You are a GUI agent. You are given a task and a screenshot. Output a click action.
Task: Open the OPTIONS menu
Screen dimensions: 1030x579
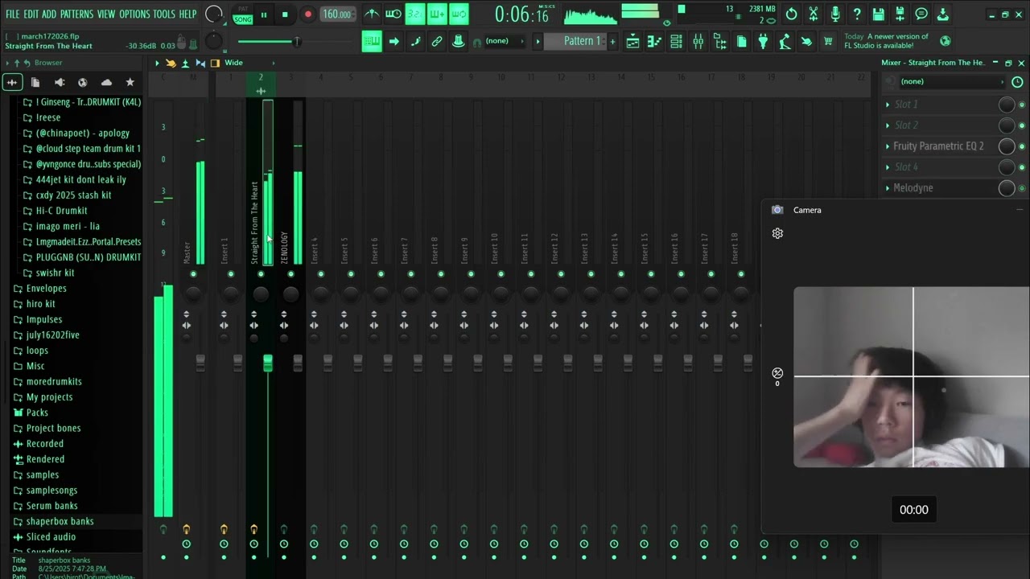coord(134,14)
